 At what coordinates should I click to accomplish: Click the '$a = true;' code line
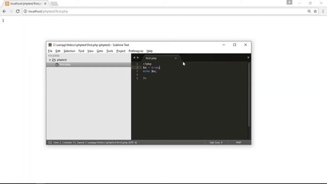(151, 67)
